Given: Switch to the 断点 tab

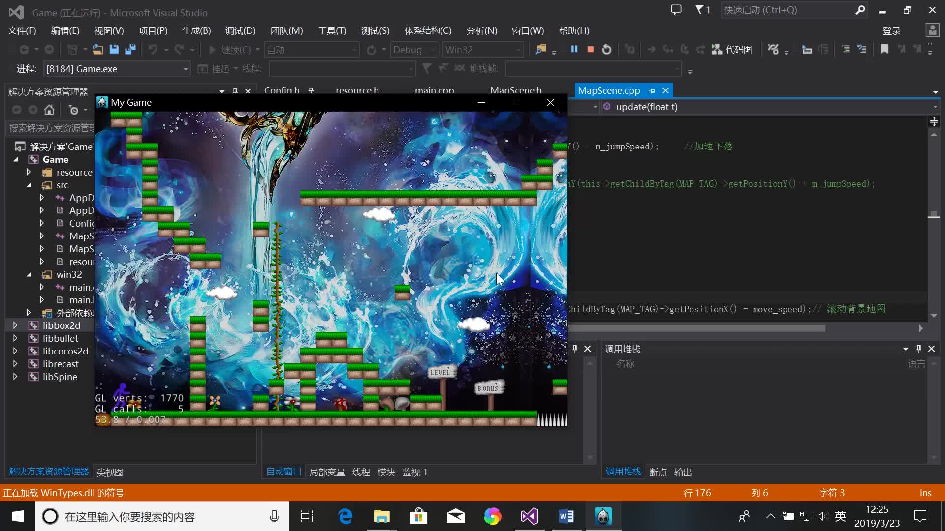Looking at the screenshot, I should click(658, 472).
